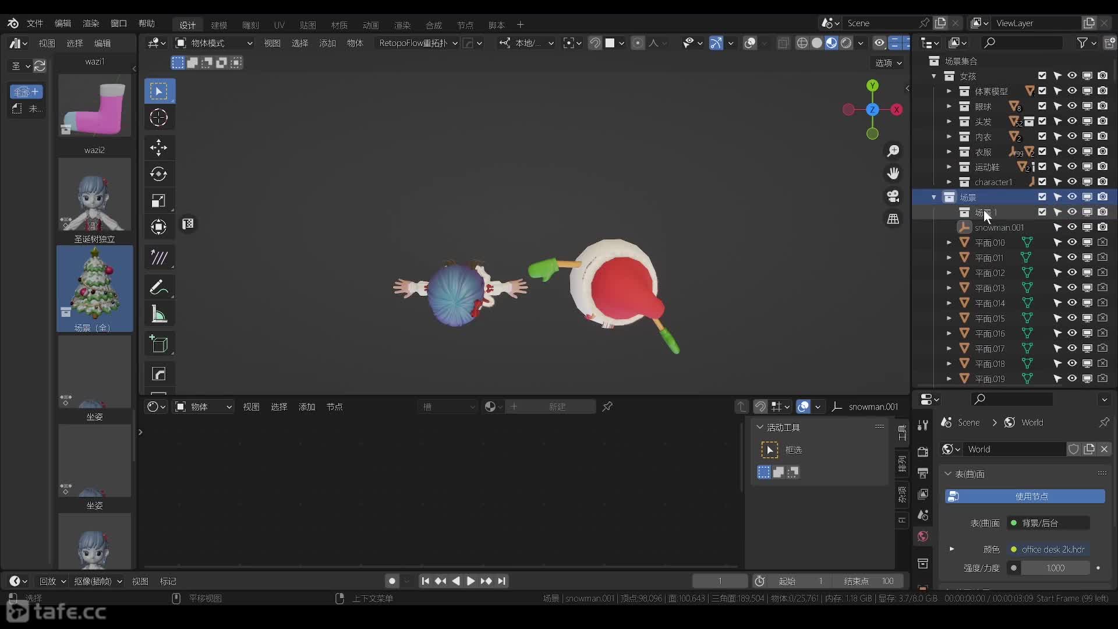Uncheck the 眼球 collection checkbox

[1042, 106]
